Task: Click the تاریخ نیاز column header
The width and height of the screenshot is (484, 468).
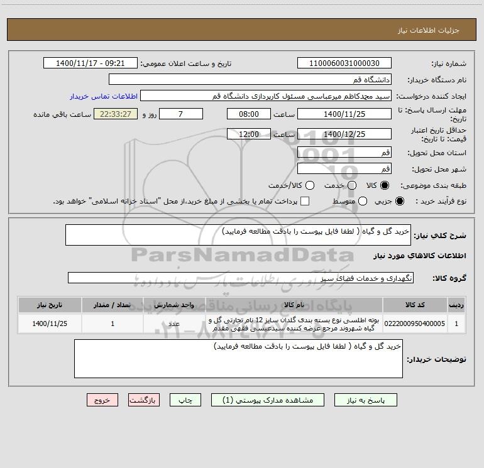Action: click(x=50, y=305)
